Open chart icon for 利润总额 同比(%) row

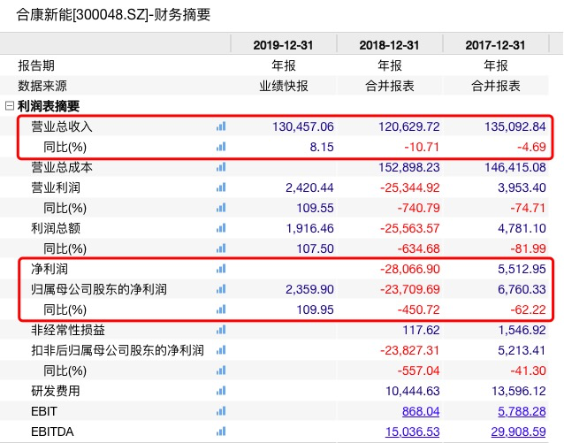(x=221, y=248)
